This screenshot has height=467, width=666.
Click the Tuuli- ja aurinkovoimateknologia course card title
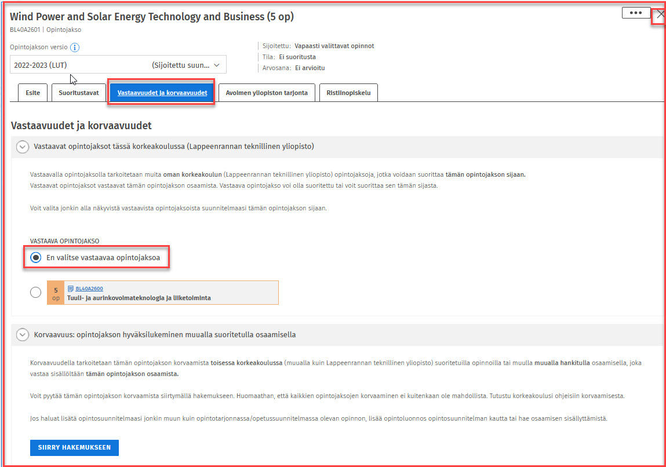(143, 298)
